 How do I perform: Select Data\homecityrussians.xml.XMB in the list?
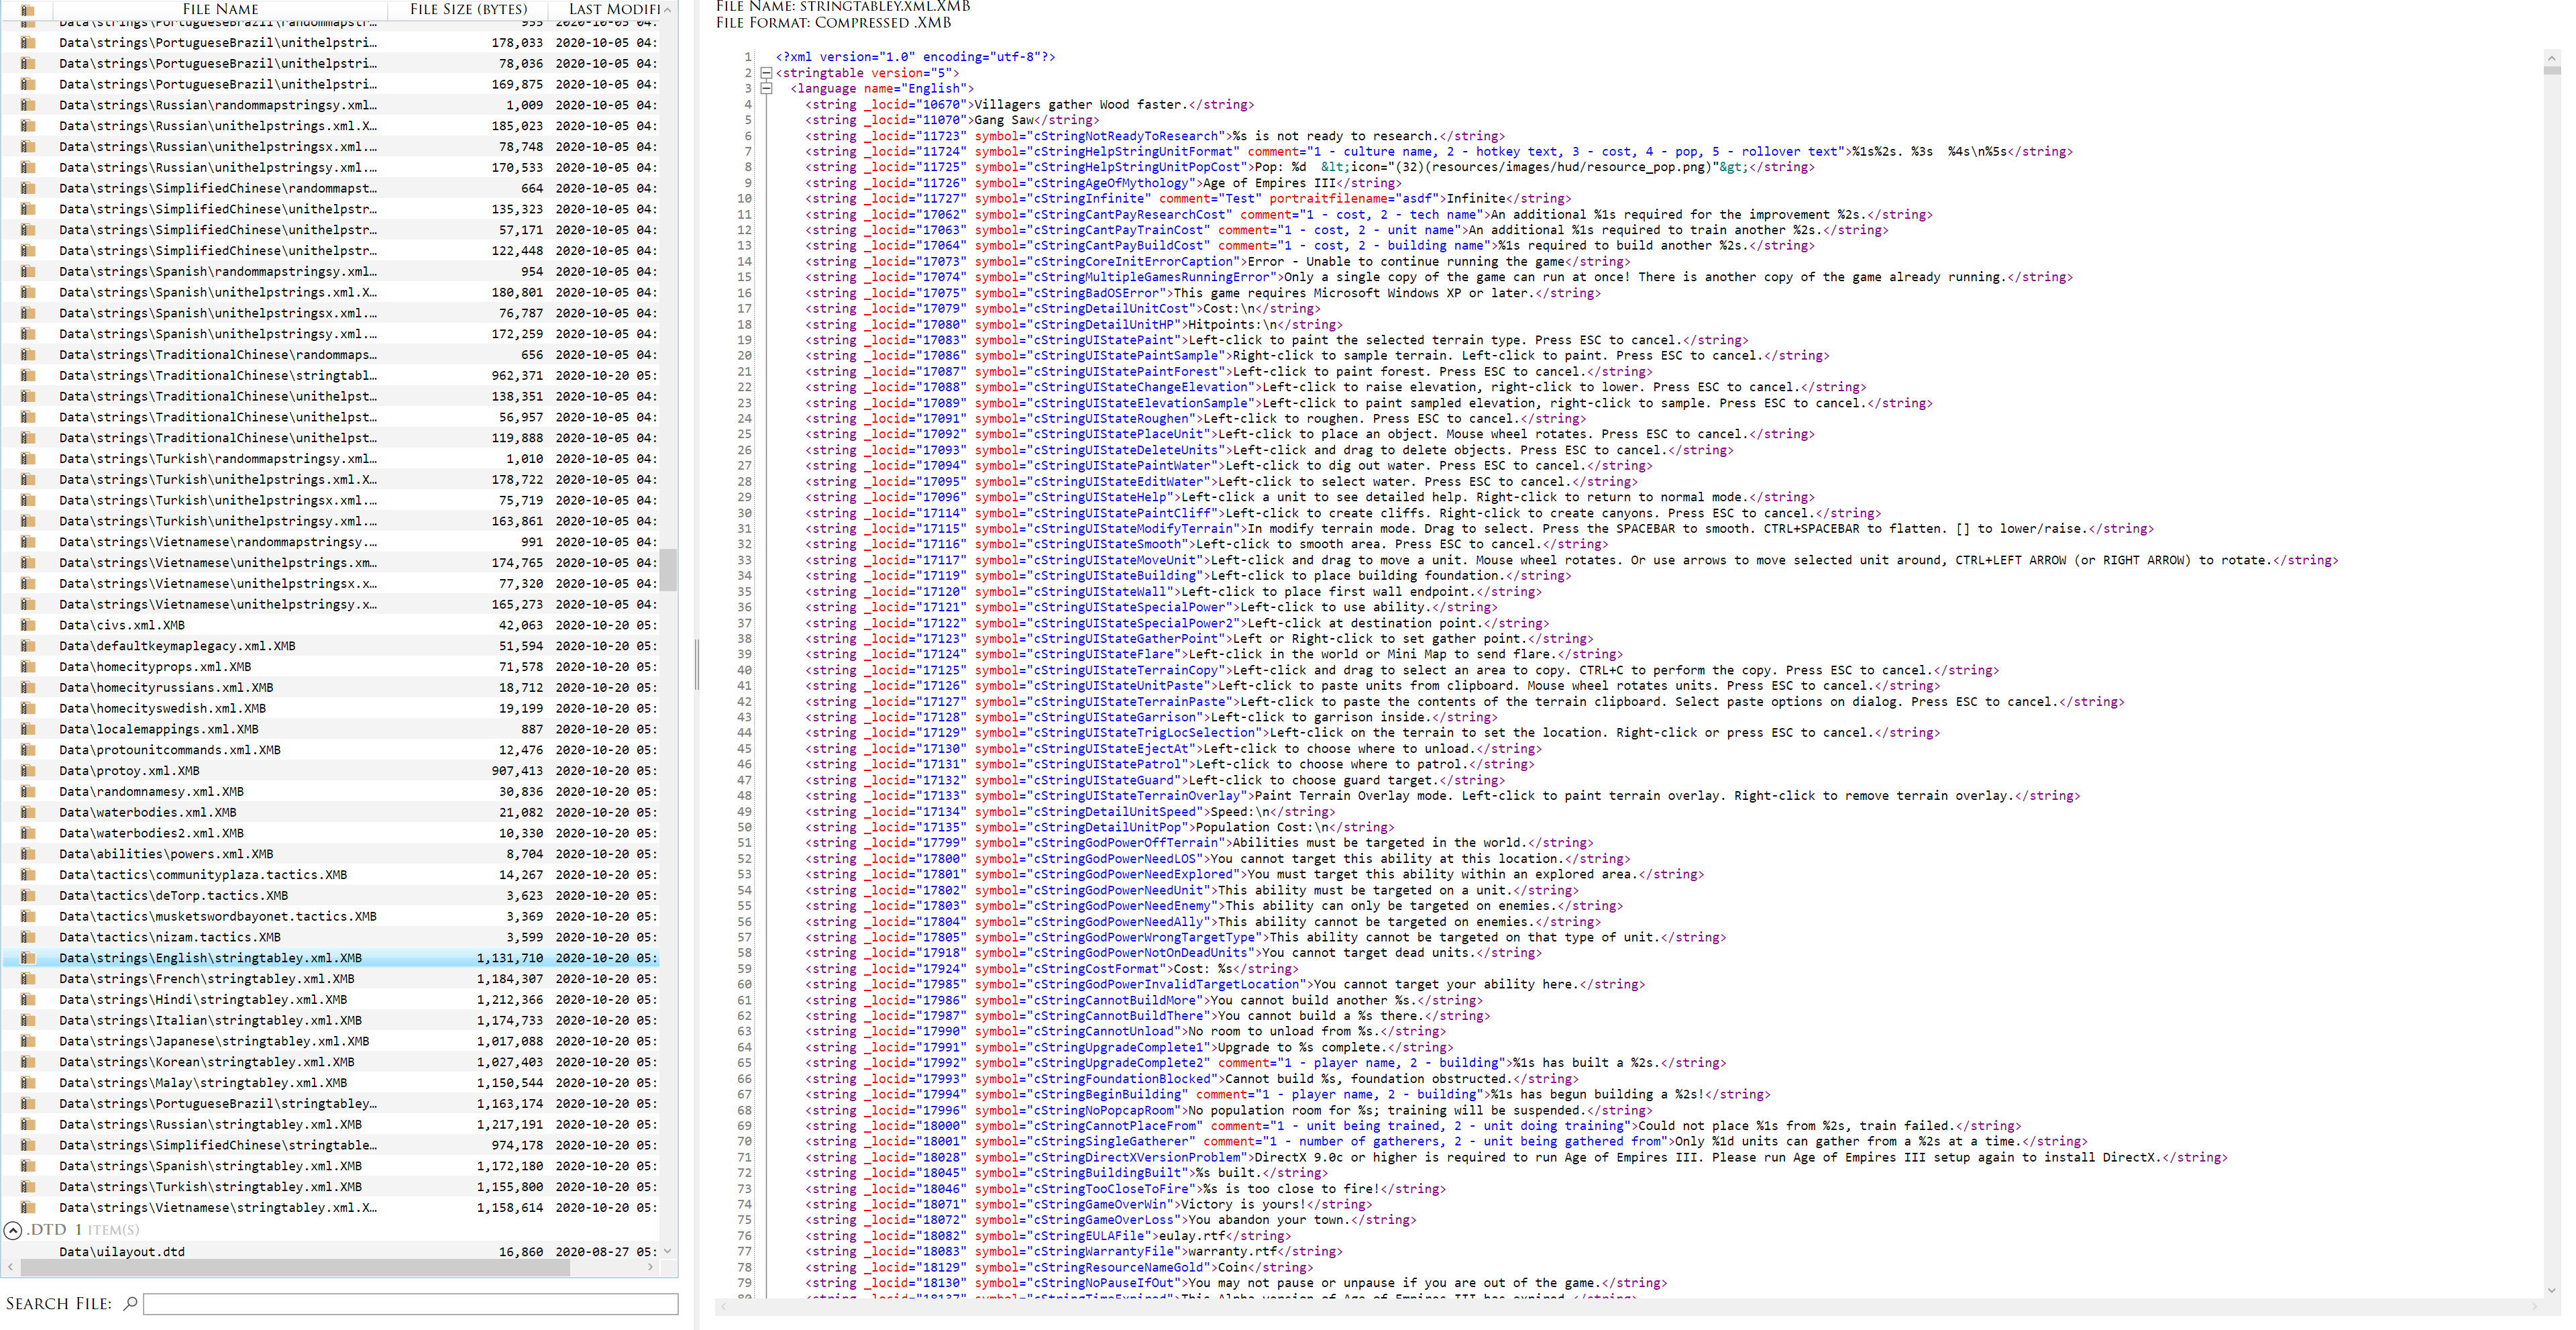(166, 687)
